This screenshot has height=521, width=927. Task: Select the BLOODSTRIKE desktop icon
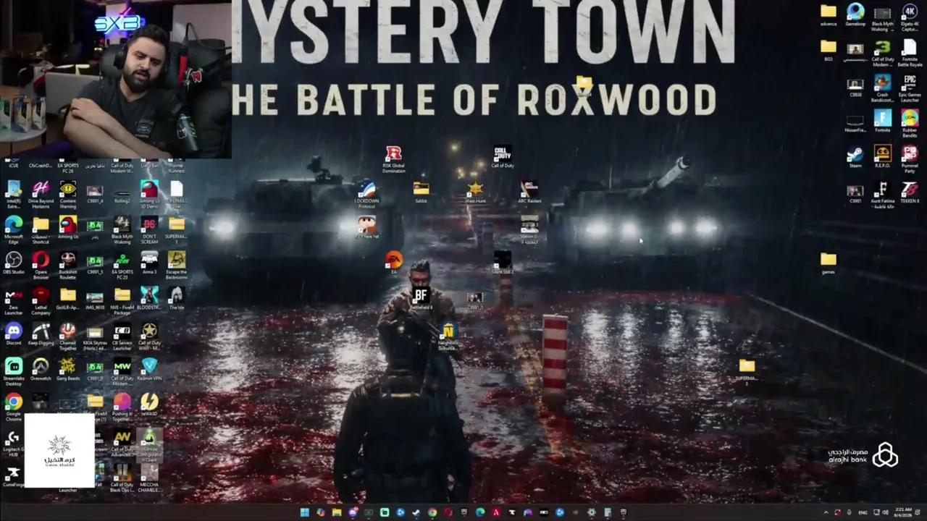(x=149, y=299)
